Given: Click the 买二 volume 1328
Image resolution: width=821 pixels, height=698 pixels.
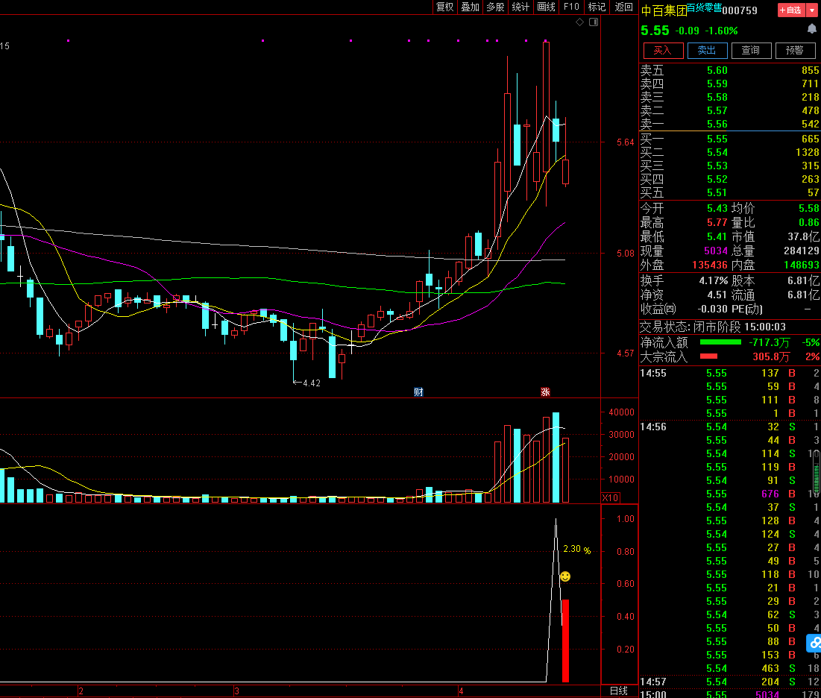Looking at the screenshot, I should tap(807, 152).
